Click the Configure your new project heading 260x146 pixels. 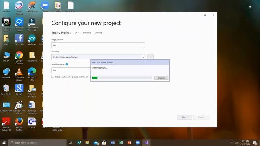[x=86, y=23]
